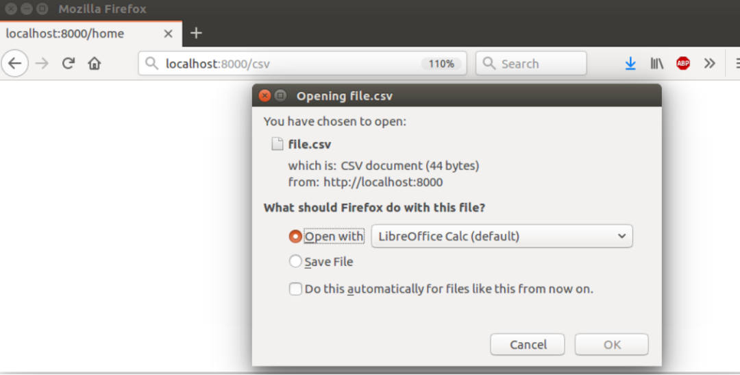Click the CSV document (44 bytes) text
The image size is (740, 375).
tap(410, 166)
